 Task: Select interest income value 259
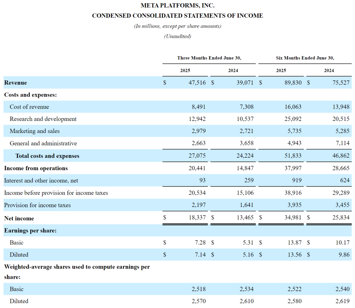[x=249, y=180]
